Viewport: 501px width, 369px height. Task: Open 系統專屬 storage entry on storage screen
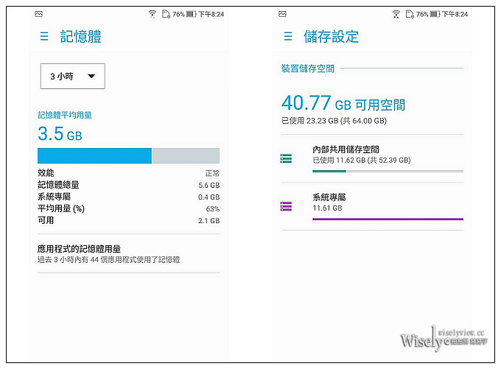tap(372, 206)
